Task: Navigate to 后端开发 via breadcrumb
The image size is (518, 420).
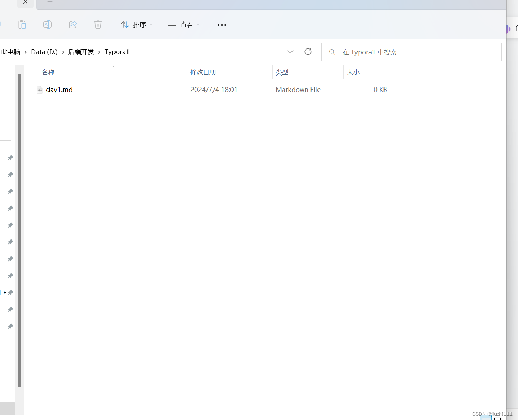Action: point(81,52)
